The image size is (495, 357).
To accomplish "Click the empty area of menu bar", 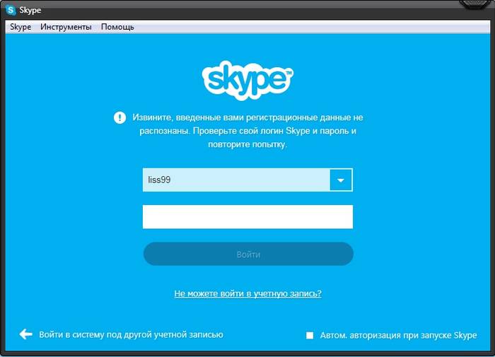I will [x=313, y=27].
